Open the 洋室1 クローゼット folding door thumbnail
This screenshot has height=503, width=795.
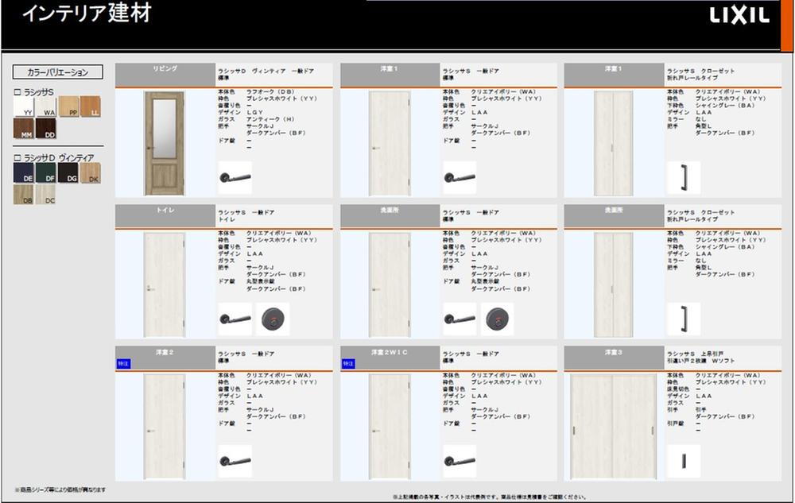614,143
